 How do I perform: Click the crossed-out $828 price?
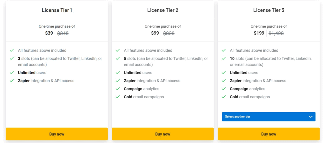(169, 33)
